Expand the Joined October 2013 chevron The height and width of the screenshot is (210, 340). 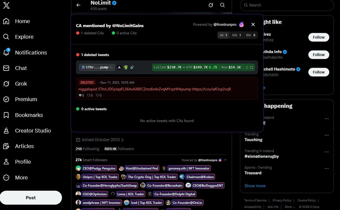click(x=122, y=140)
